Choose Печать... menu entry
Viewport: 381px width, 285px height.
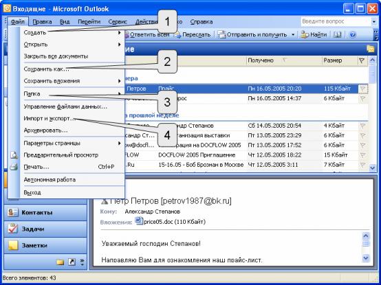pyautogui.click(x=72, y=167)
